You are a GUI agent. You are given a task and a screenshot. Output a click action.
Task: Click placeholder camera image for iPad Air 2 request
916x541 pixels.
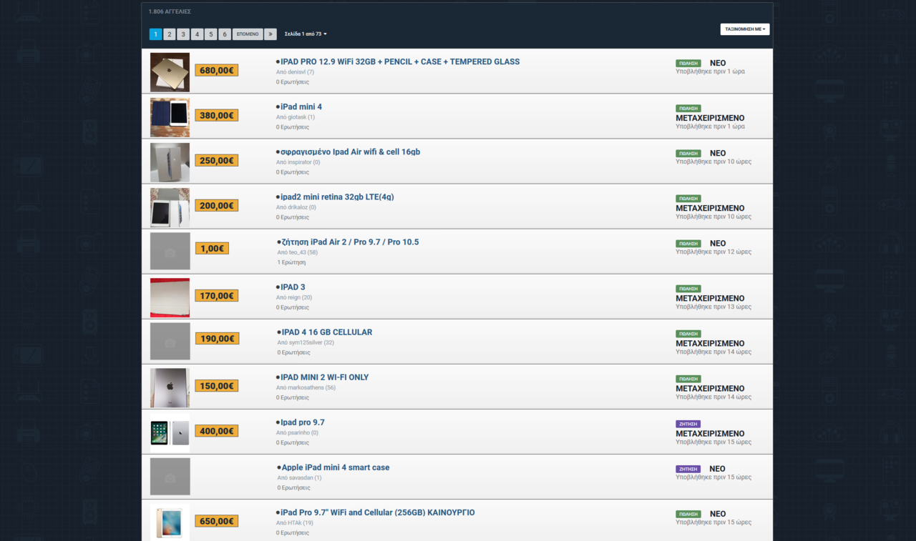point(170,252)
